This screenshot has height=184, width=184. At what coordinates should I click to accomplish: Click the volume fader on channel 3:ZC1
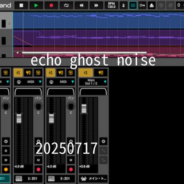[52, 119]
